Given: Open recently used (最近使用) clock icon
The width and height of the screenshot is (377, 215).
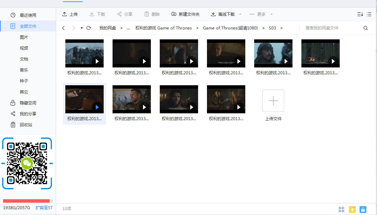Looking at the screenshot, I should click(13, 15).
